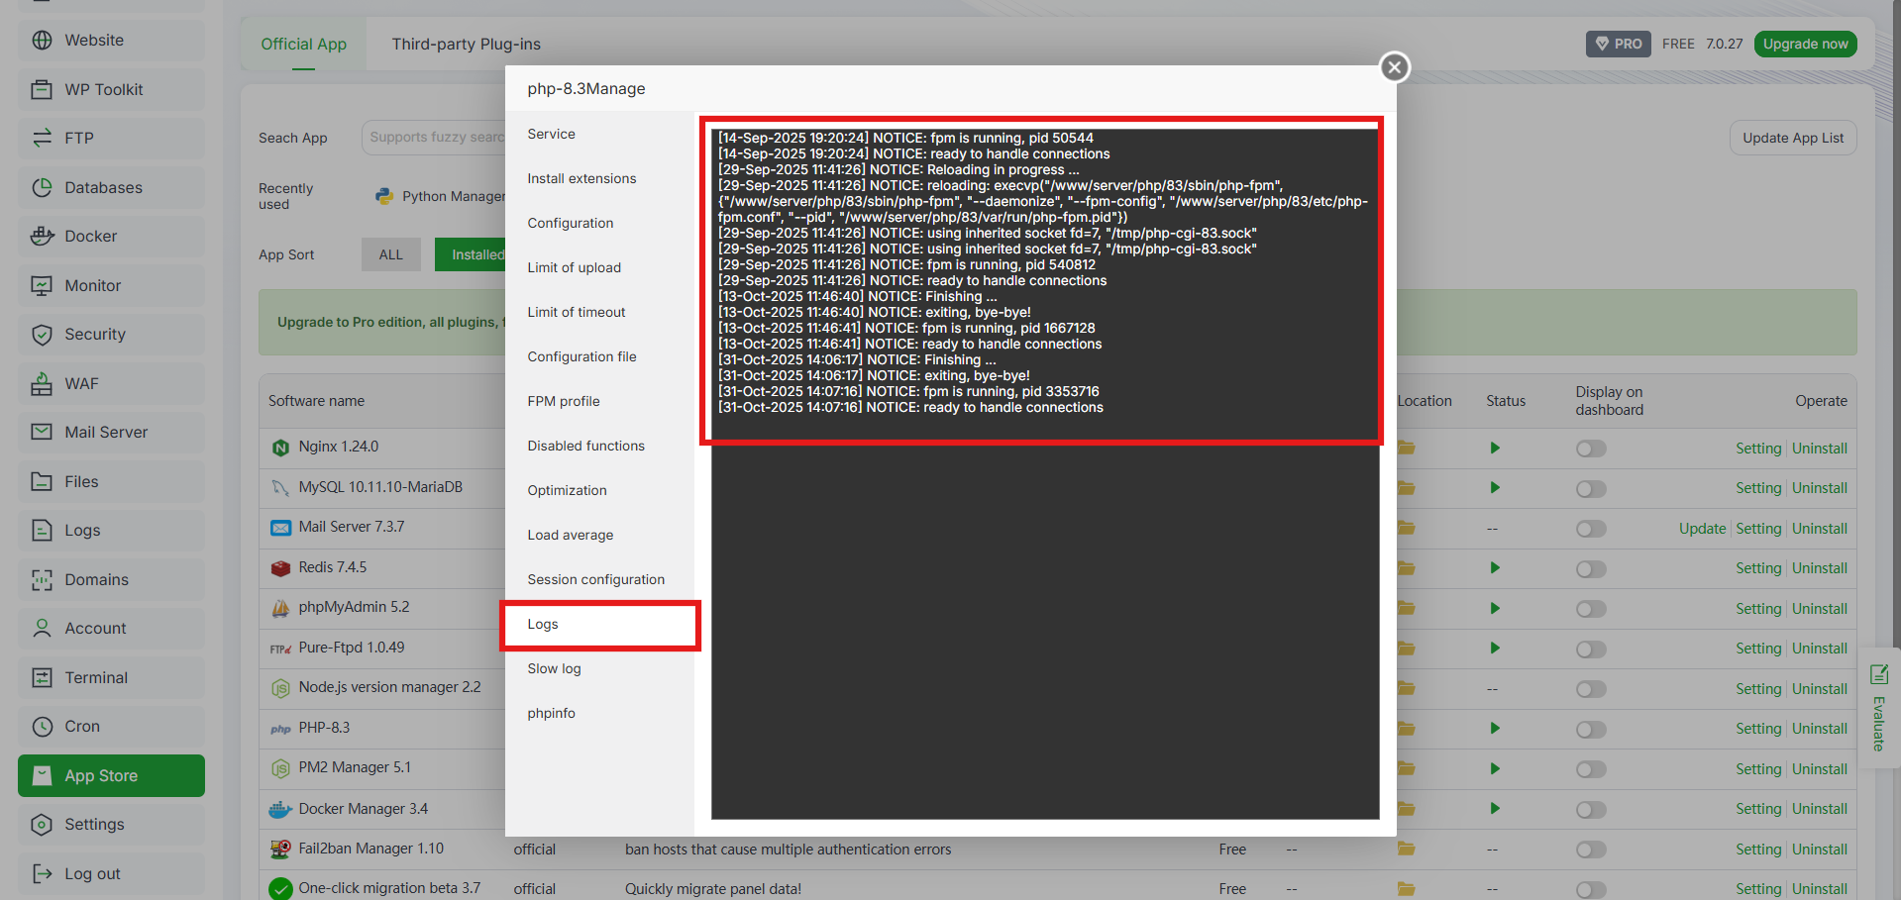Open the Logs sidebar icon
Screen dimensions: 1901x900
point(42,531)
